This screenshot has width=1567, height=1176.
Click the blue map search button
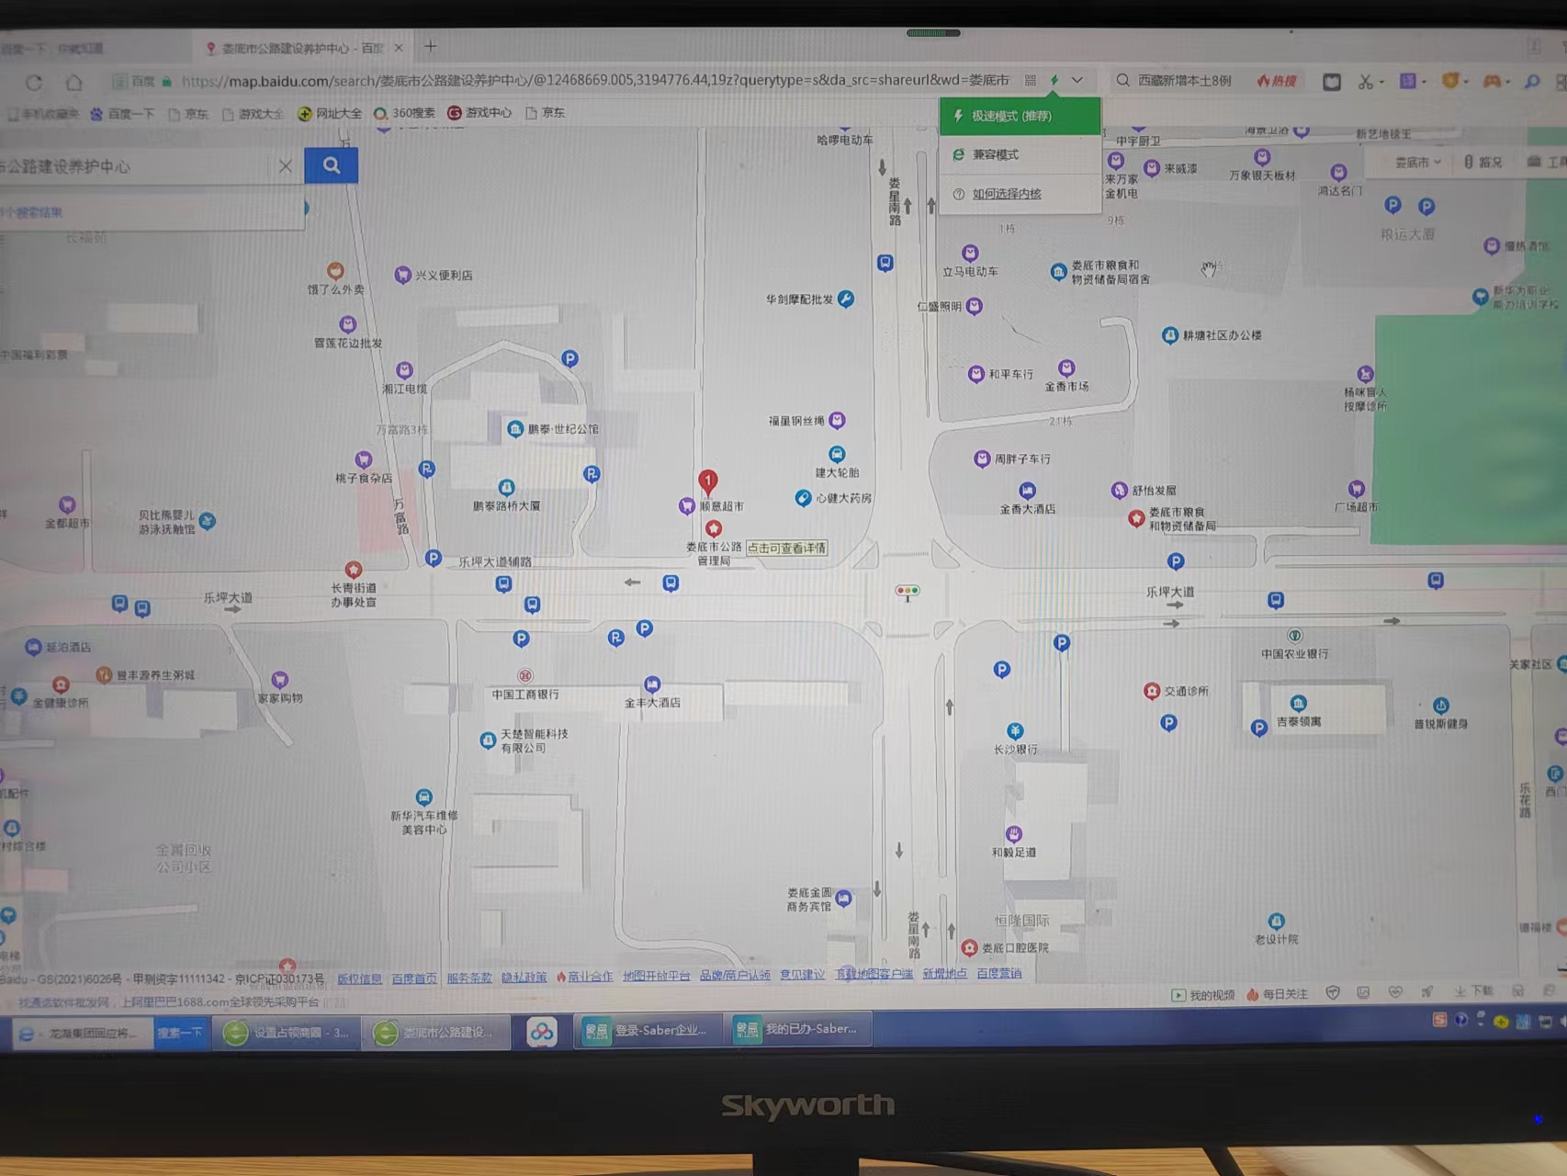(x=331, y=165)
